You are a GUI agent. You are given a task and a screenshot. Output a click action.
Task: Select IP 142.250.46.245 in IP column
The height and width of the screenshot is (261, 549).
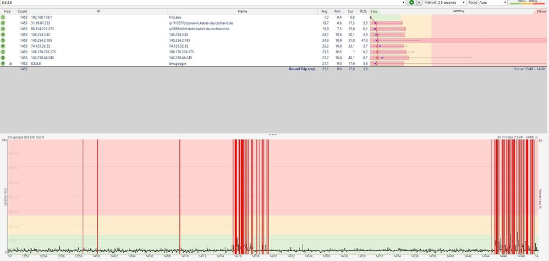pos(42,58)
